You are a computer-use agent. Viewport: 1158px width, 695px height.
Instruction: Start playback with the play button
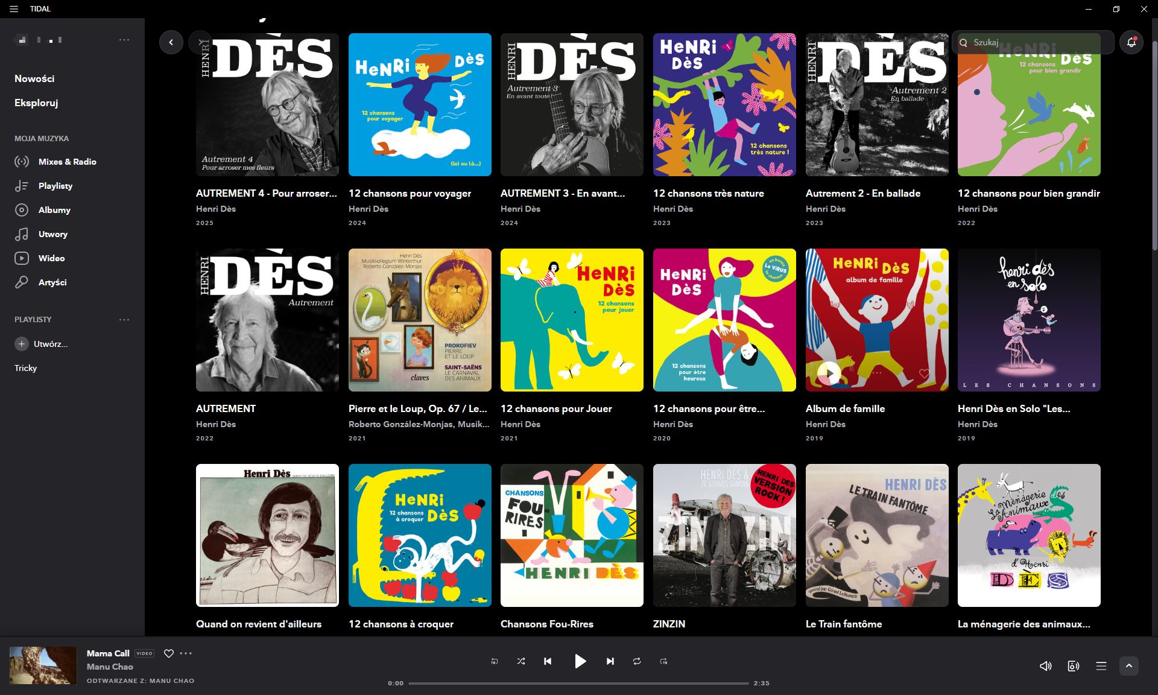pos(580,661)
